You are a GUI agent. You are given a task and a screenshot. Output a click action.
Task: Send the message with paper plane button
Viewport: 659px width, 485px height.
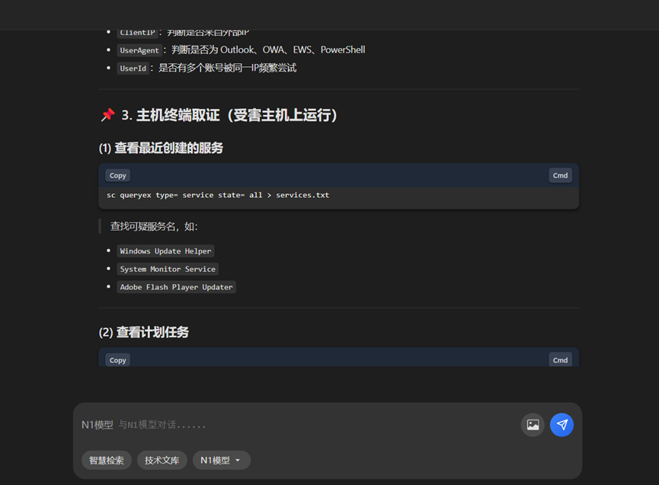(562, 425)
